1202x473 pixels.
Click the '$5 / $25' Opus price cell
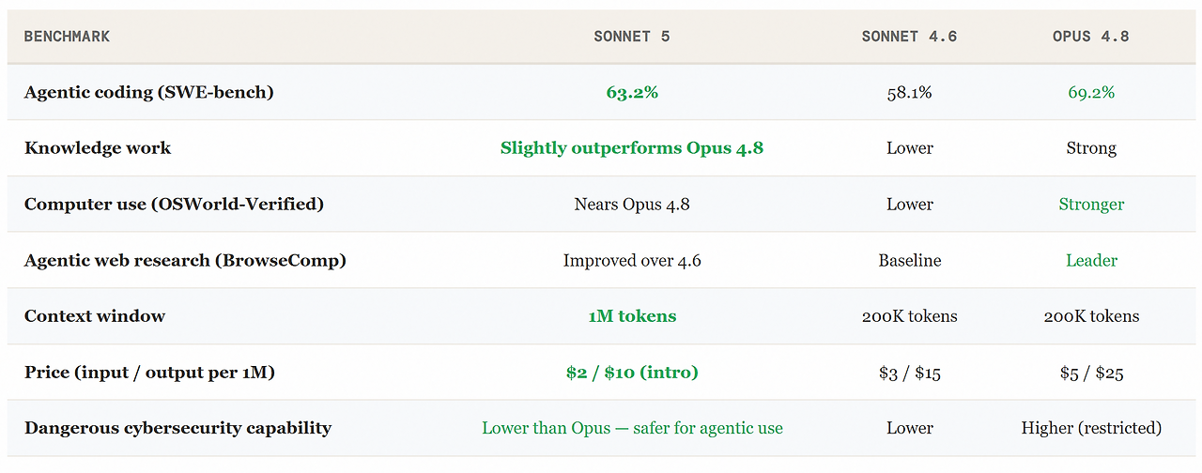(1091, 373)
